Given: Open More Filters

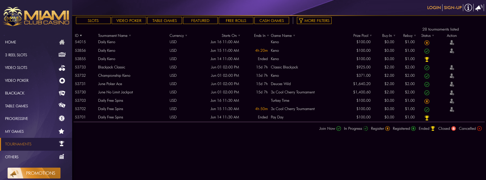Looking at the screenshot, I should pos(314,20).
